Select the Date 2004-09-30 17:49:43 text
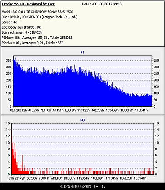165x190 pixels. pyautogui.click(x=102, y=4)
